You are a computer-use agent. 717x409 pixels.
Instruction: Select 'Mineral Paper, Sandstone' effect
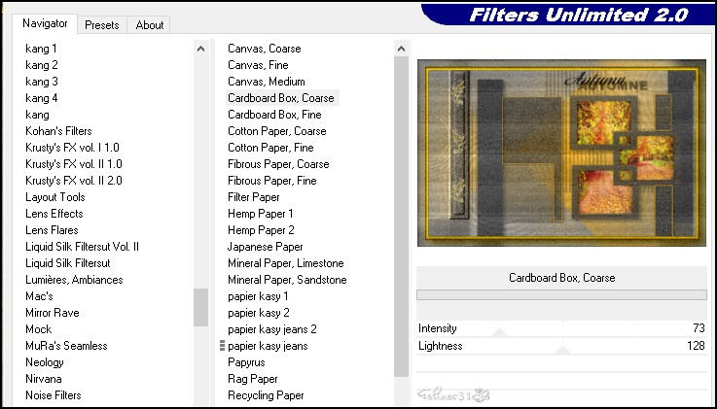pos(287,280)
